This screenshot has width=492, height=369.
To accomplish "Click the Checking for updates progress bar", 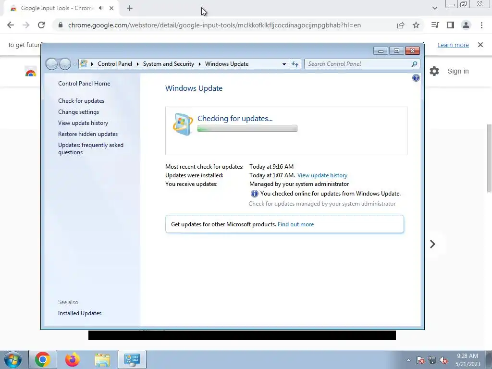I will (247, 128).
